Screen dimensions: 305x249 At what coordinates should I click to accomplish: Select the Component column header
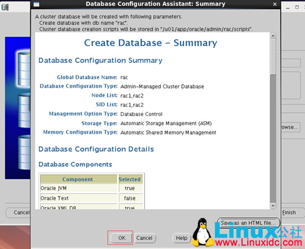[x=79, y=179]
